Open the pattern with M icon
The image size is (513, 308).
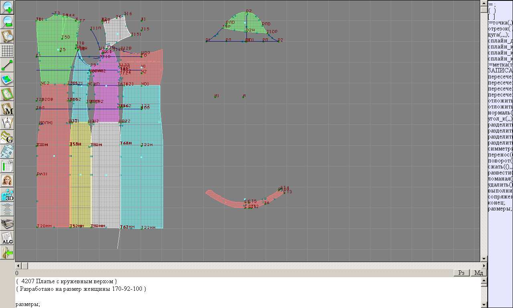click(x=8, y=108)
